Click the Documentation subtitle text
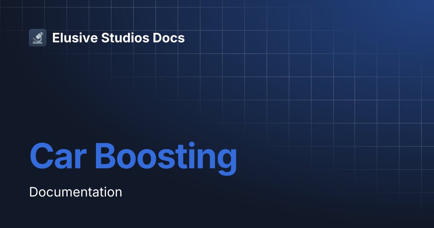434x228 pixels. click(x=76, y=192)
